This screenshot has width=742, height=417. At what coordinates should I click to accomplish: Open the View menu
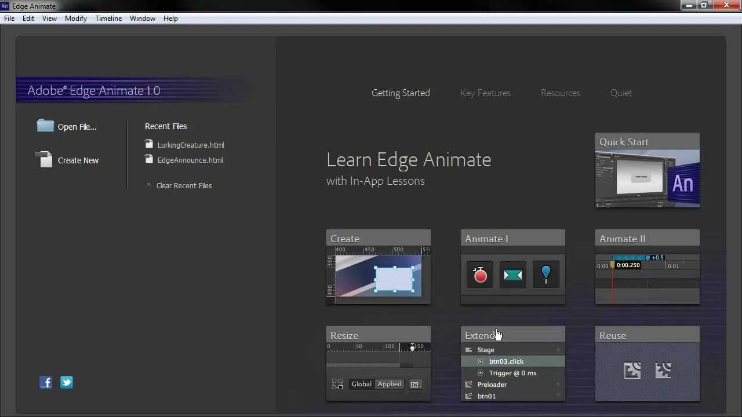tap(49, 19)
